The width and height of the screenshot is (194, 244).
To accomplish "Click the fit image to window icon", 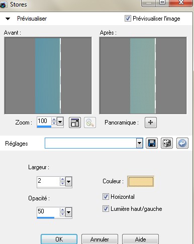I will pos(75,123).
